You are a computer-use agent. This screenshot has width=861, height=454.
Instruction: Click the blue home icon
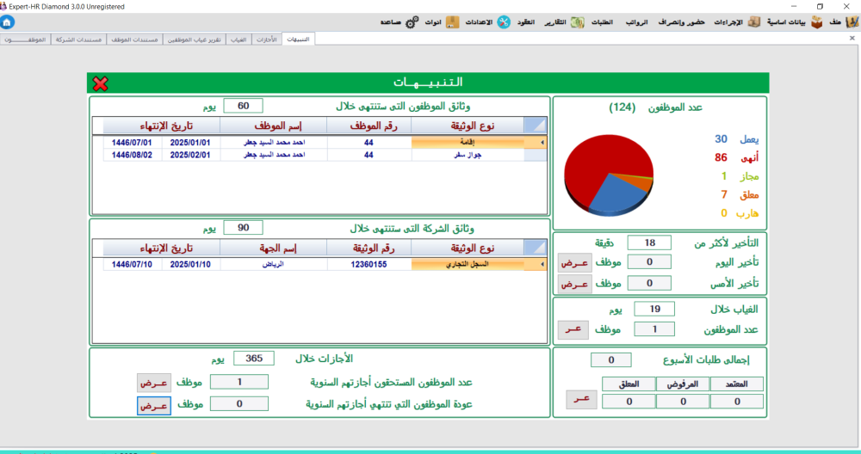[8, 21]
